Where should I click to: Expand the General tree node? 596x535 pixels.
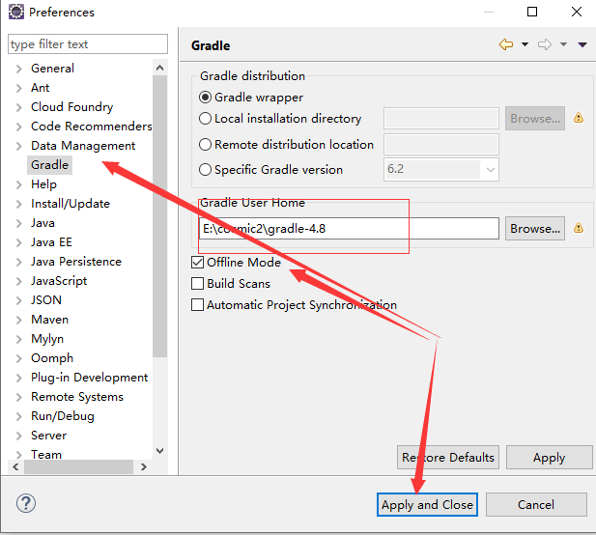[18, 69]
